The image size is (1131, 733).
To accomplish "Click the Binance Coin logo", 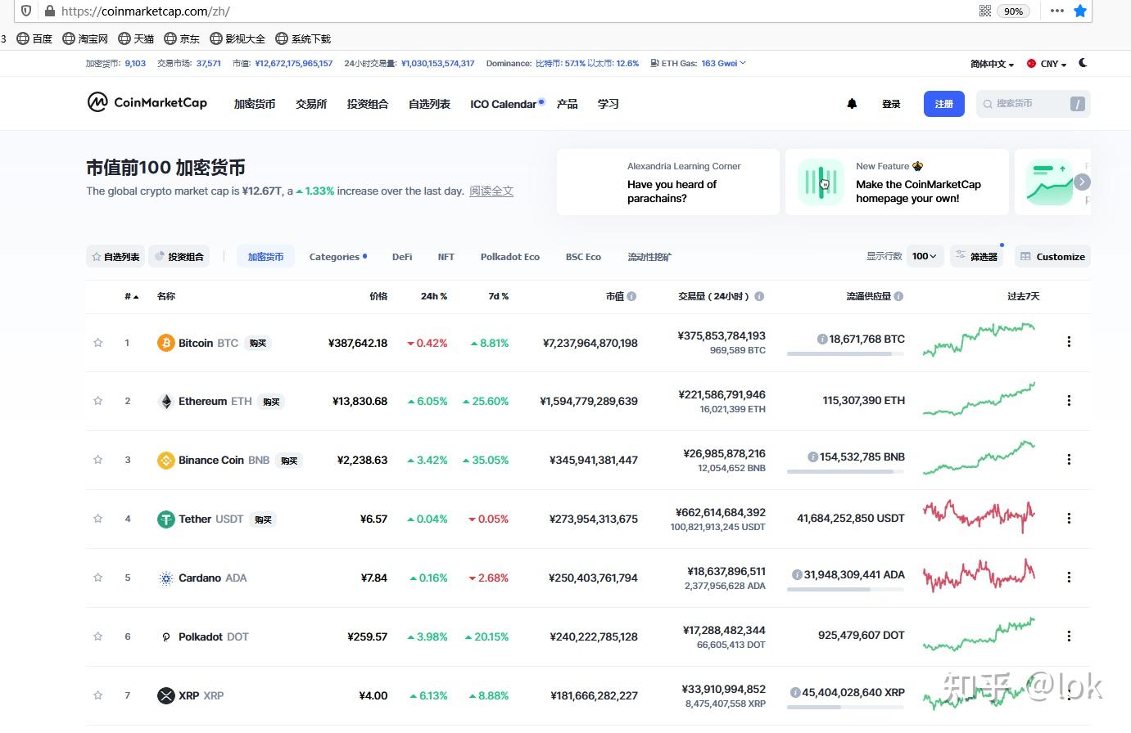I will (165, 461).
